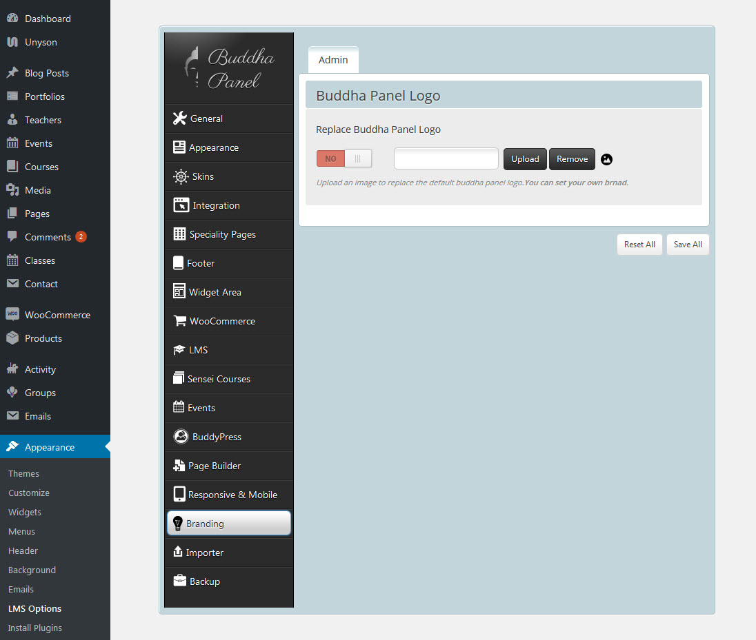Click the Save All button

tap(687, 245)
